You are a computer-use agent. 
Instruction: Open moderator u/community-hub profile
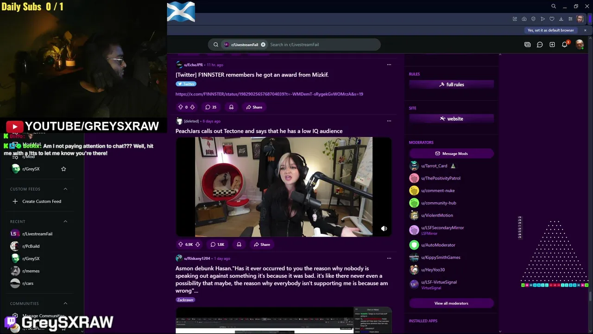pyautogui.click(x=439, y=203)
